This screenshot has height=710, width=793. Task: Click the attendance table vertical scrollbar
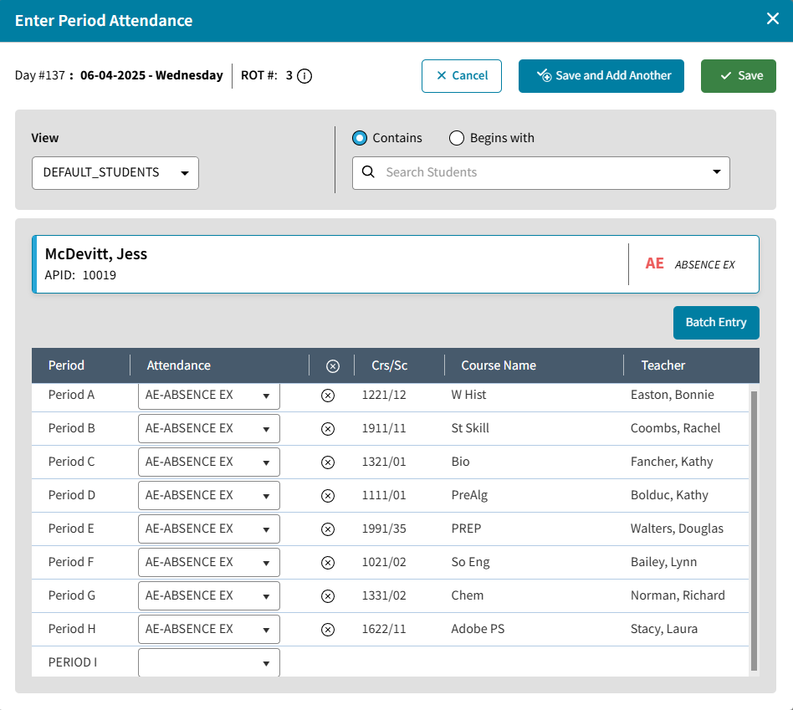[x=754, y=531]
